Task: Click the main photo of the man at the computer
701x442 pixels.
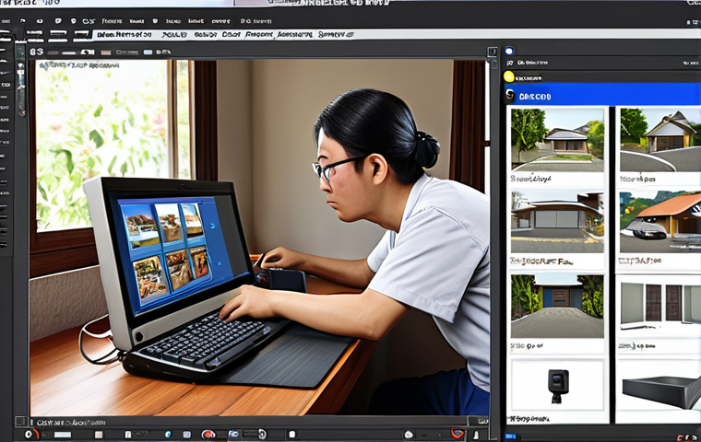Action: pos(259,238)
